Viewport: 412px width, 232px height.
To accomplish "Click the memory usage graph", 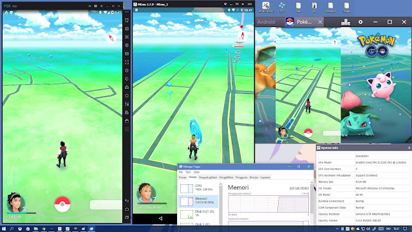I will coord(268,204).
